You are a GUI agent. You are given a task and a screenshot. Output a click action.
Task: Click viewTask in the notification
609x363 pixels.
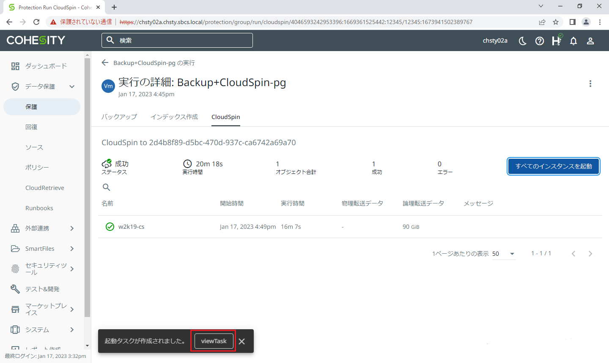pyautogui.click(x=214, y=341)
